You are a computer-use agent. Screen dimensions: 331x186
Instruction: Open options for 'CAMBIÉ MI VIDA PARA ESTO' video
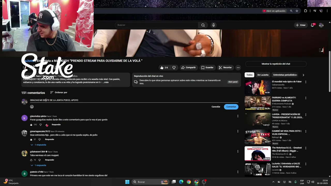pos(306,131)
